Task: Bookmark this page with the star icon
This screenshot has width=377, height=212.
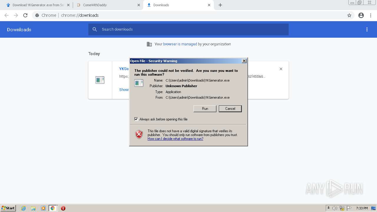Action: [349, 15]
